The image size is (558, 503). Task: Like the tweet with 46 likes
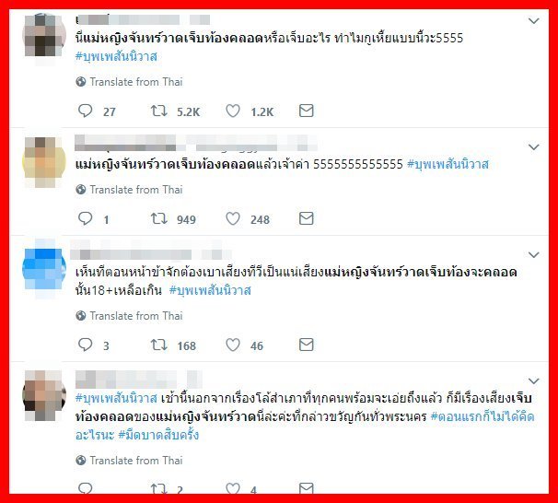(x=233, y=345)
